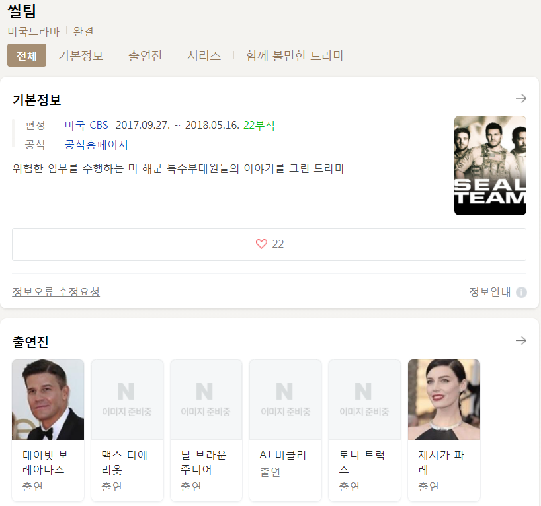Click the 맥스 티에리옷 name text
This screenshot has width=541, height=506.
click(x=124, y=462)
